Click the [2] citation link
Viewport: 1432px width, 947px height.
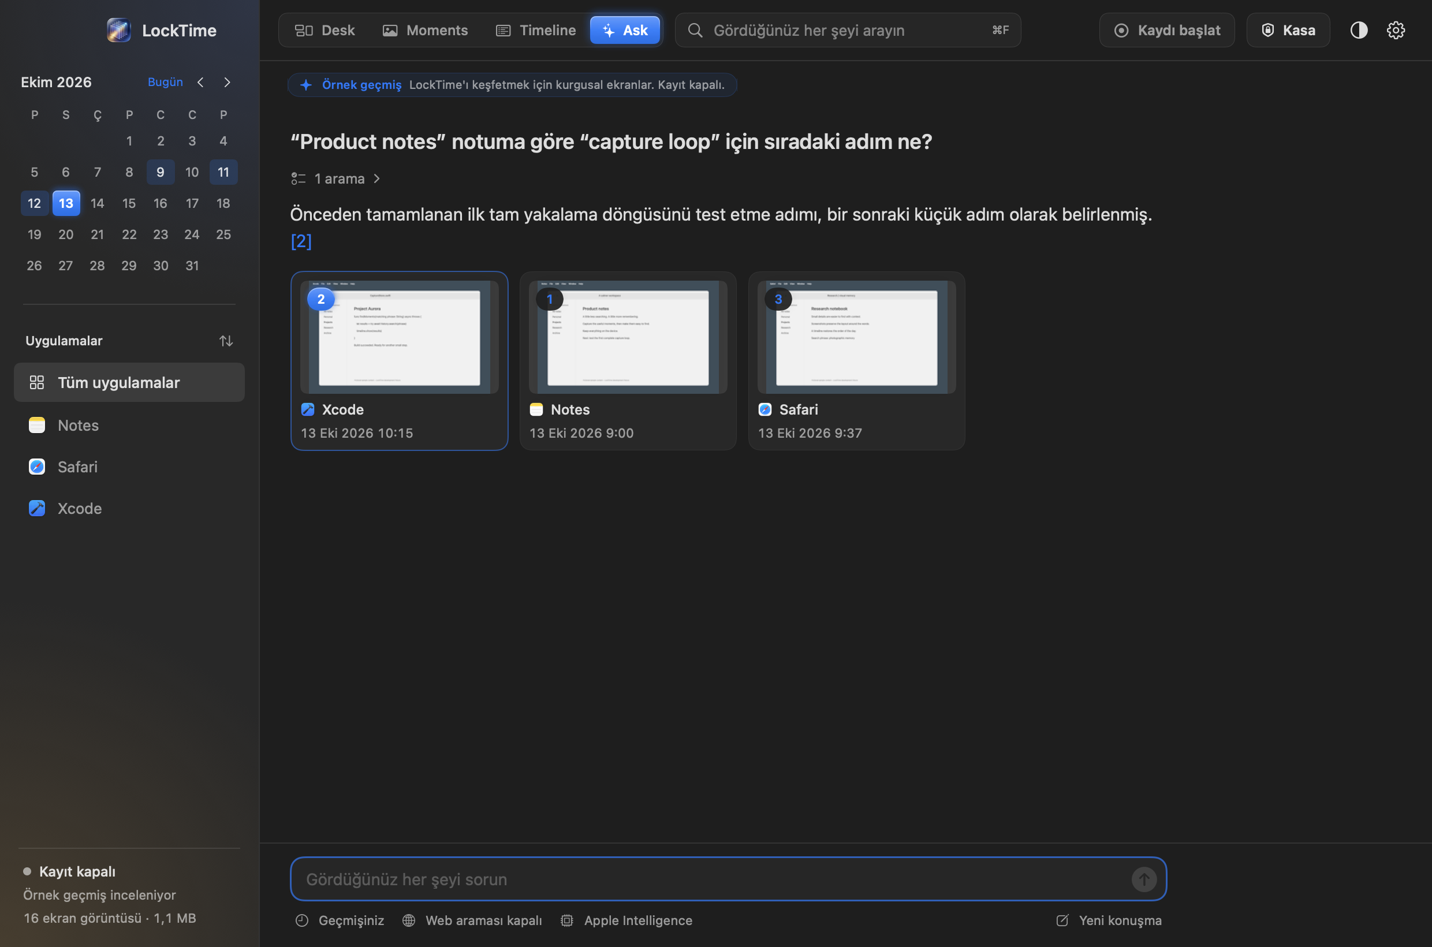tap(301, 241)
